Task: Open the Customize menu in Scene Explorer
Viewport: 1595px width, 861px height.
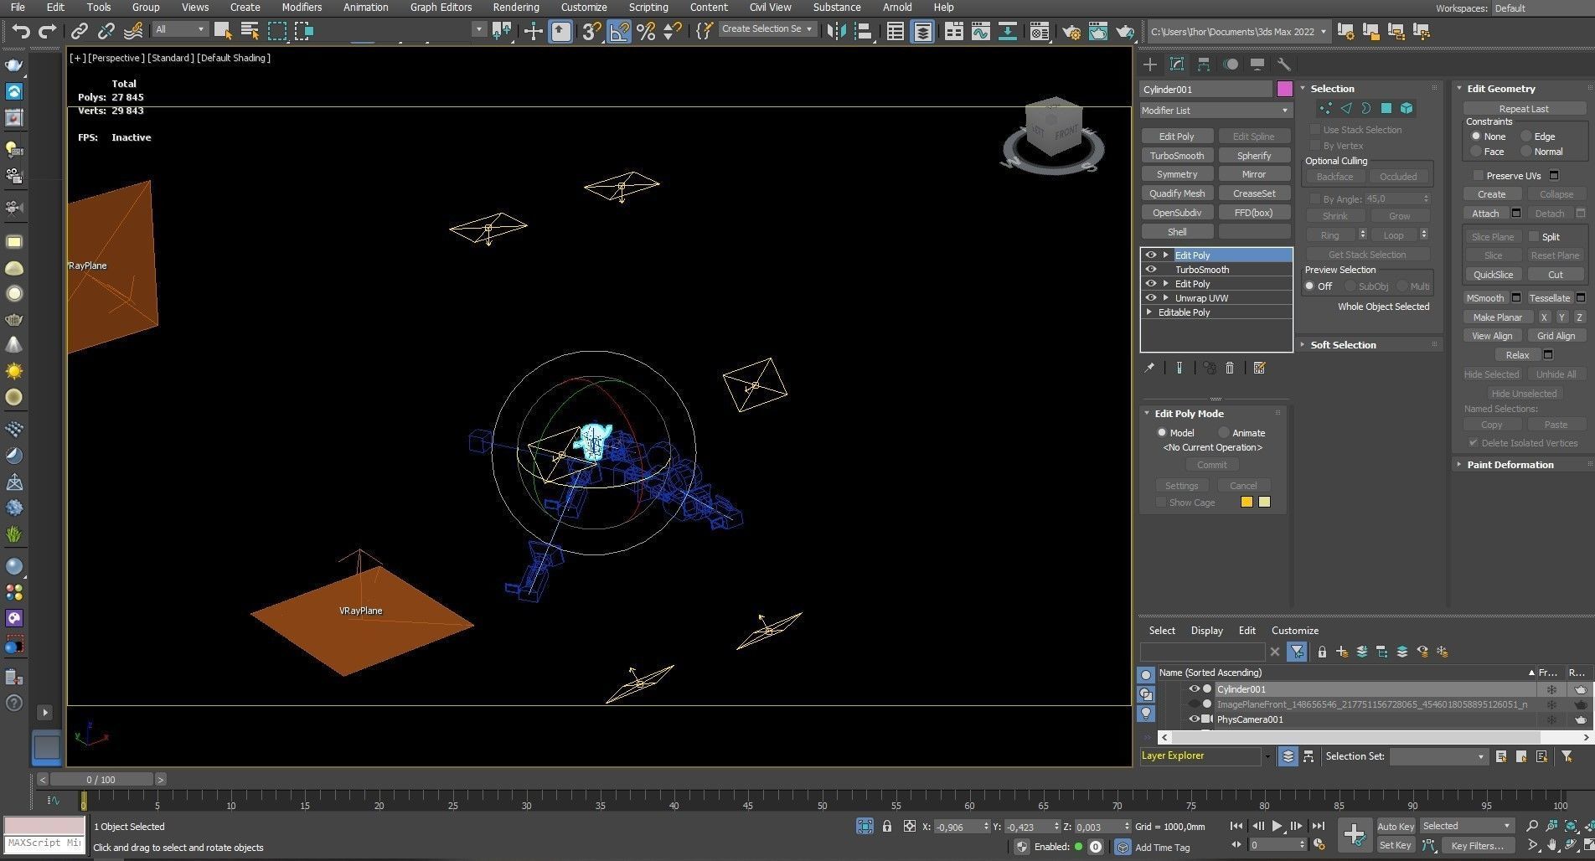Action: 1295,631
